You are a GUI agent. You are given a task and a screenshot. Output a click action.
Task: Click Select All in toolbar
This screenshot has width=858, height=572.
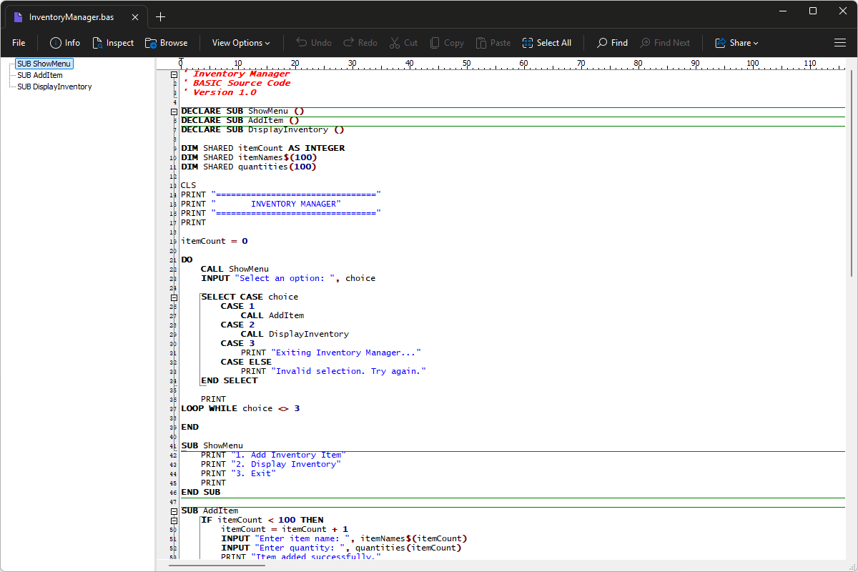tap(547, 43)
